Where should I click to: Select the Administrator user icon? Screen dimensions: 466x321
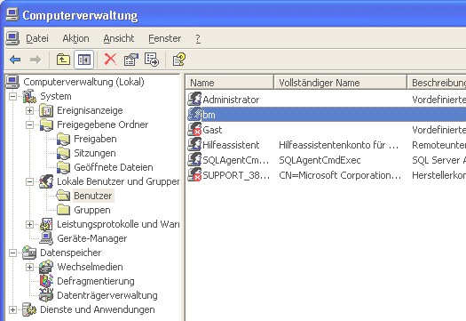coord(194,99)
